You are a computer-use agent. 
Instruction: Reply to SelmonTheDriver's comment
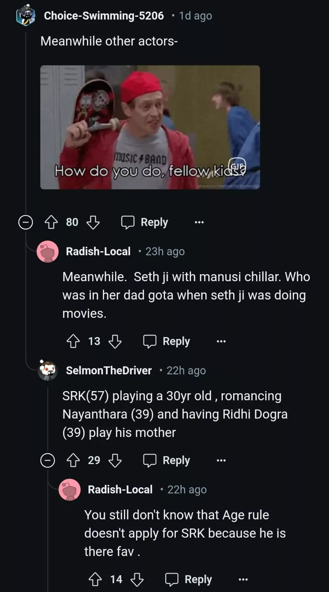point(167,460)
